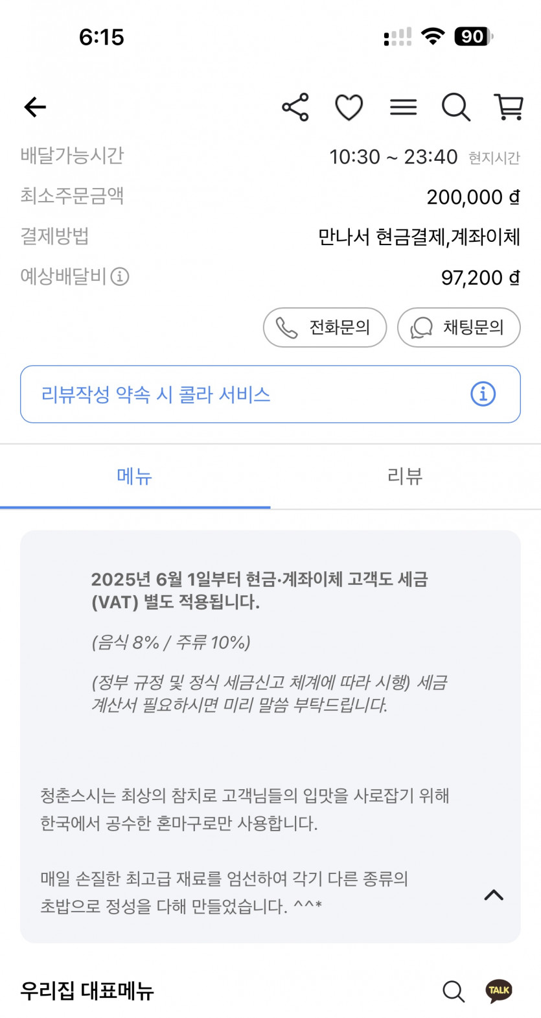Tap the 6:15 clock in status bar
541x1018 pixels.
click(102, 37)
